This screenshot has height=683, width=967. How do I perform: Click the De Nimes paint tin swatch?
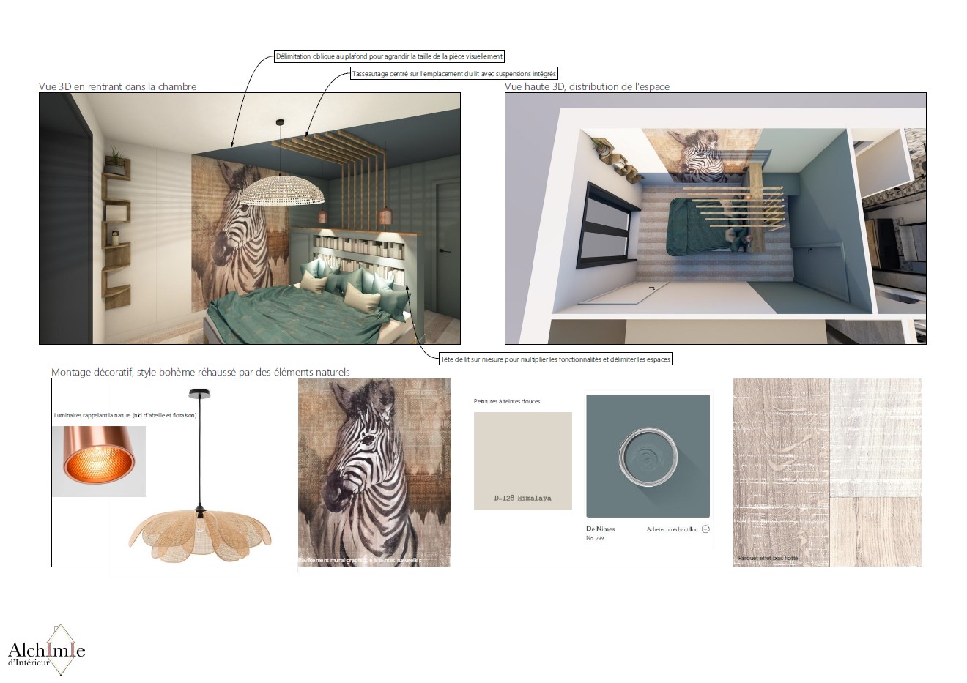648,455
